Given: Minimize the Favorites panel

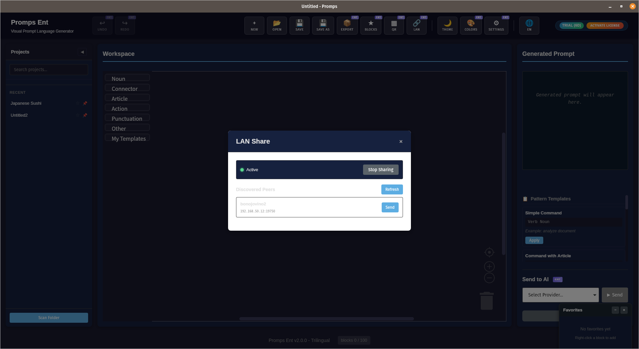Looking at the screenshot, I should [x=615, y=310].
